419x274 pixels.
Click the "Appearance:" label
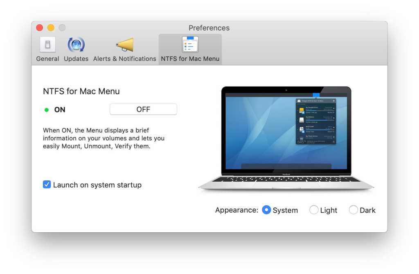click(x=237, y=210)
